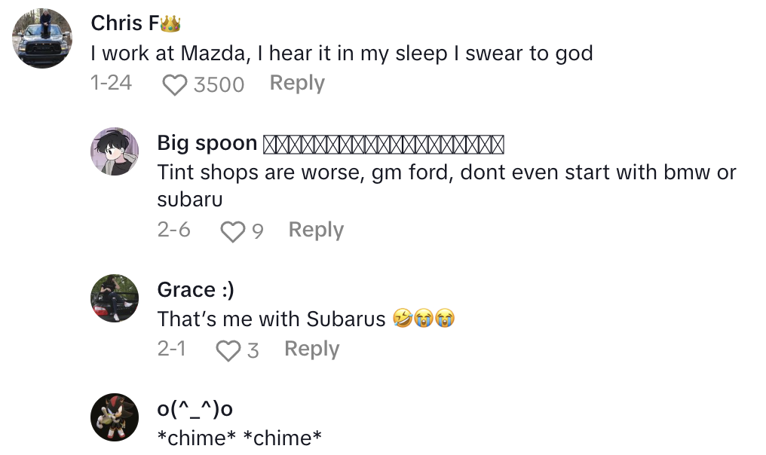766x455 pixels.
Task: Reply to Big spoon's tint shops comment
Action: click(316, 230)
